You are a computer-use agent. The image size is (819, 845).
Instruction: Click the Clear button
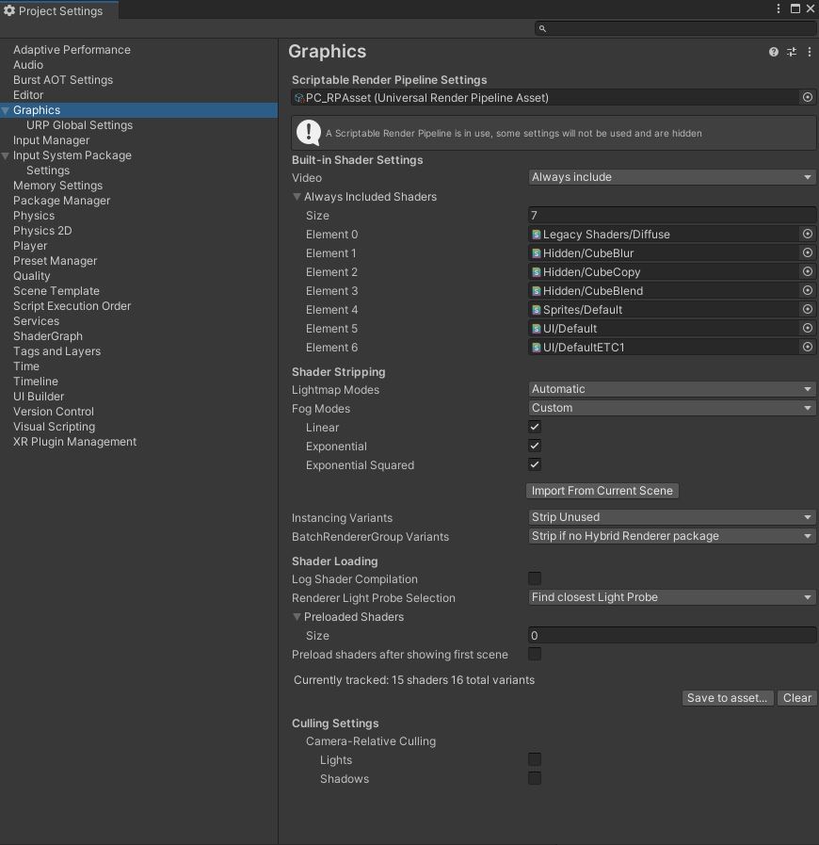coord(797,698)
